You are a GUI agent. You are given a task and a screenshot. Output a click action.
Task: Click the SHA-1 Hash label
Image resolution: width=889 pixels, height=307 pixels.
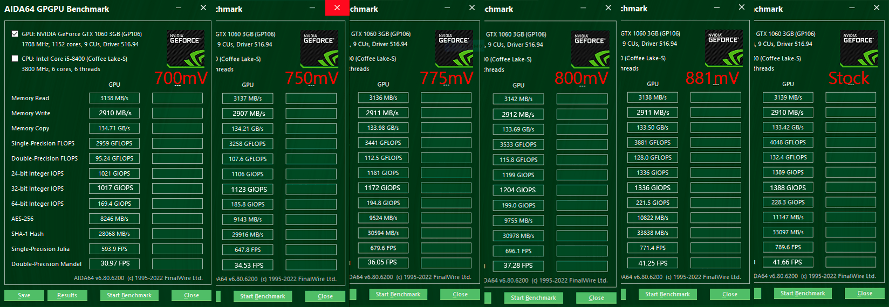click(x=28, y=234)
